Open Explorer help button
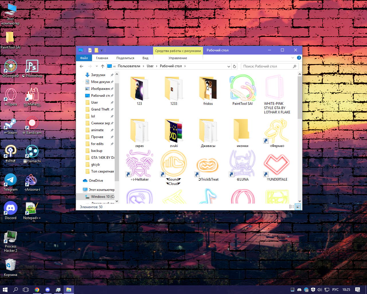The width and height of the screenshot is (367, 294). tap(299, 58)
